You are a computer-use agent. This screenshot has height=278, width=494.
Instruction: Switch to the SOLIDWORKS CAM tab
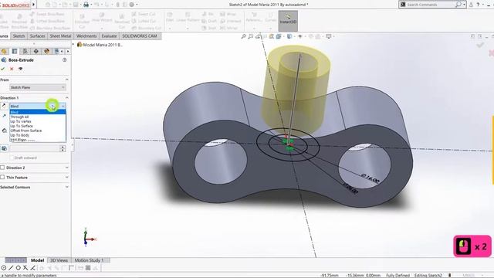tap(140, 36)
